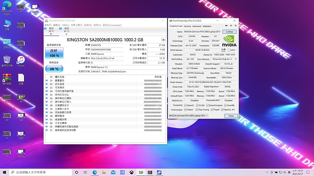Image resolution: width=314 pixels, height=176 pixels.
Task: Click GPU-Z Lookup button
Action: click(x=229, y=32)
